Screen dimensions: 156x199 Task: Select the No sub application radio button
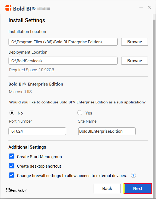(12, 113)
